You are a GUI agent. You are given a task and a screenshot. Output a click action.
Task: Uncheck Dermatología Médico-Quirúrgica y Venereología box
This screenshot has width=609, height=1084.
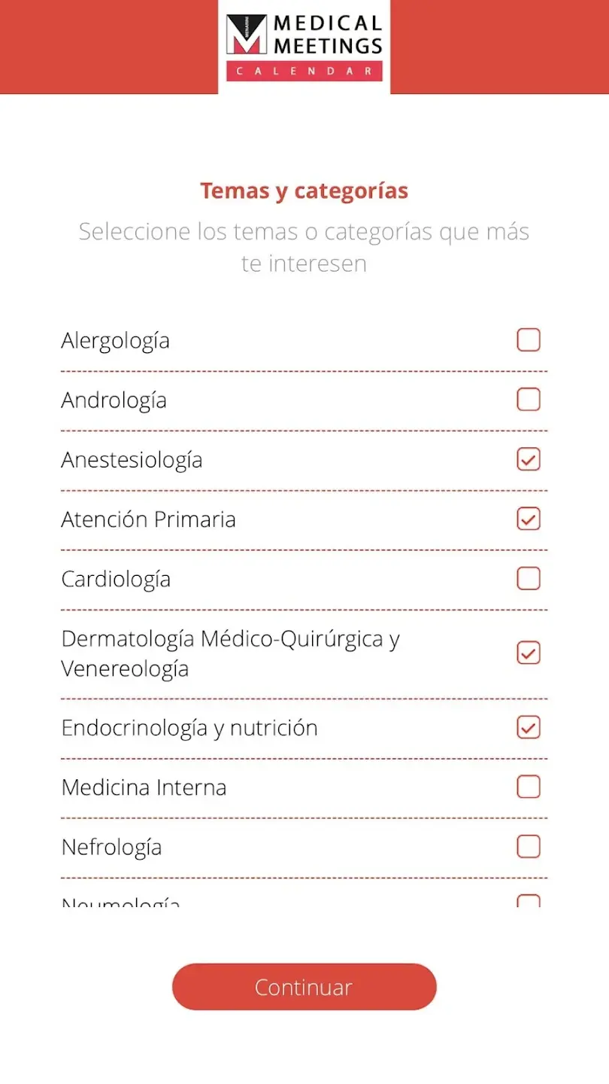[529, 653]
